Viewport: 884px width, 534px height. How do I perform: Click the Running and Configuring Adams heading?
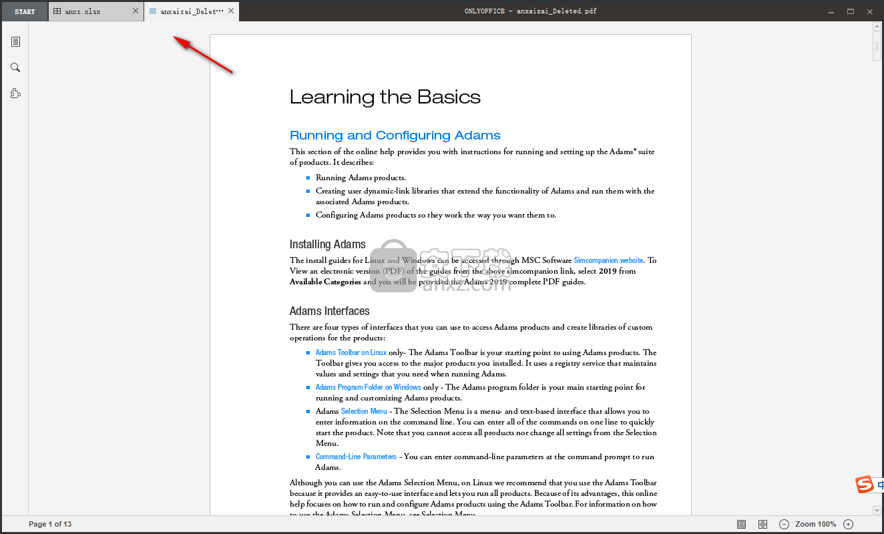[x=395, y=136]
